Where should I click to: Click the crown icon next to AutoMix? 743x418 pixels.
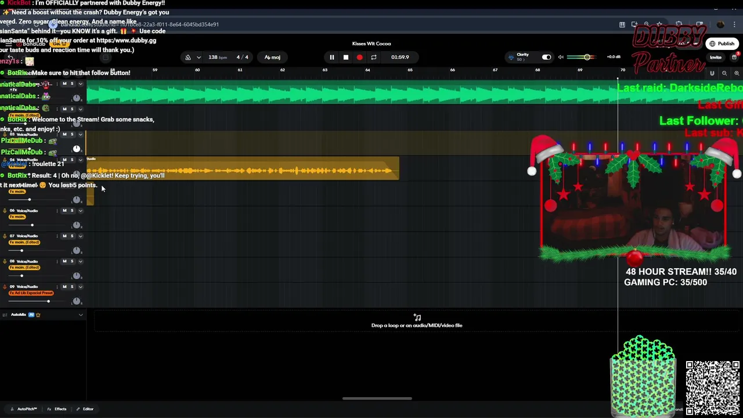38,315
